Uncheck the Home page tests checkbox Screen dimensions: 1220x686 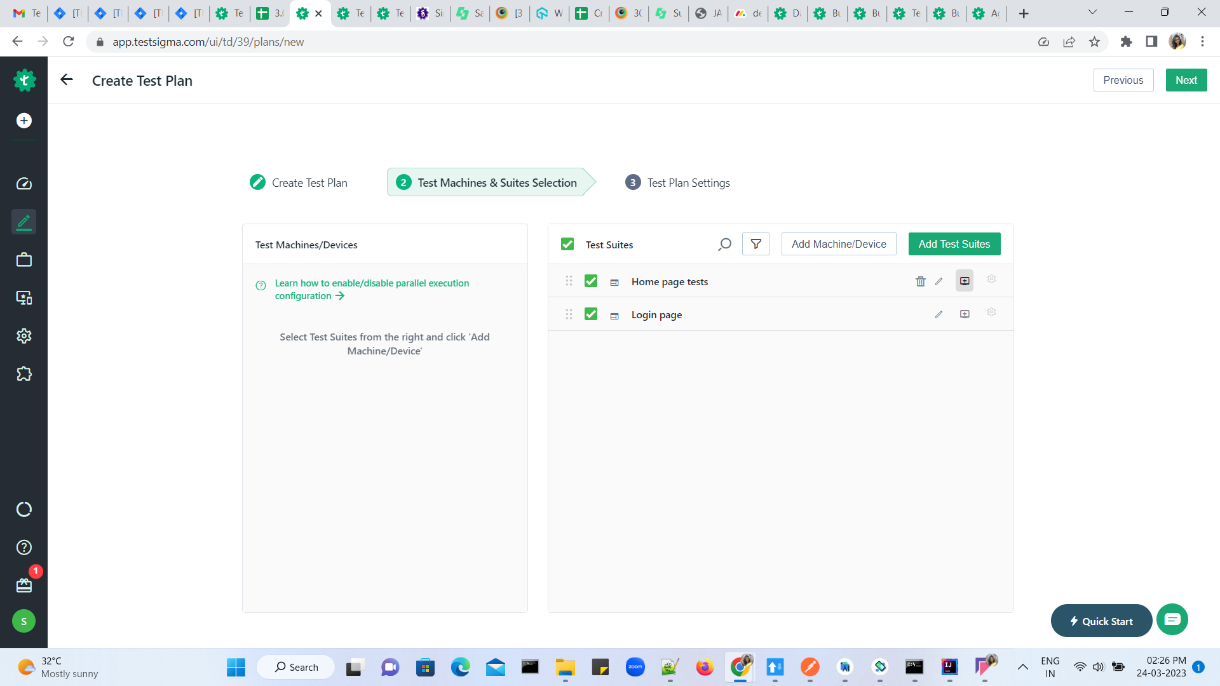[x=591, y=281]
